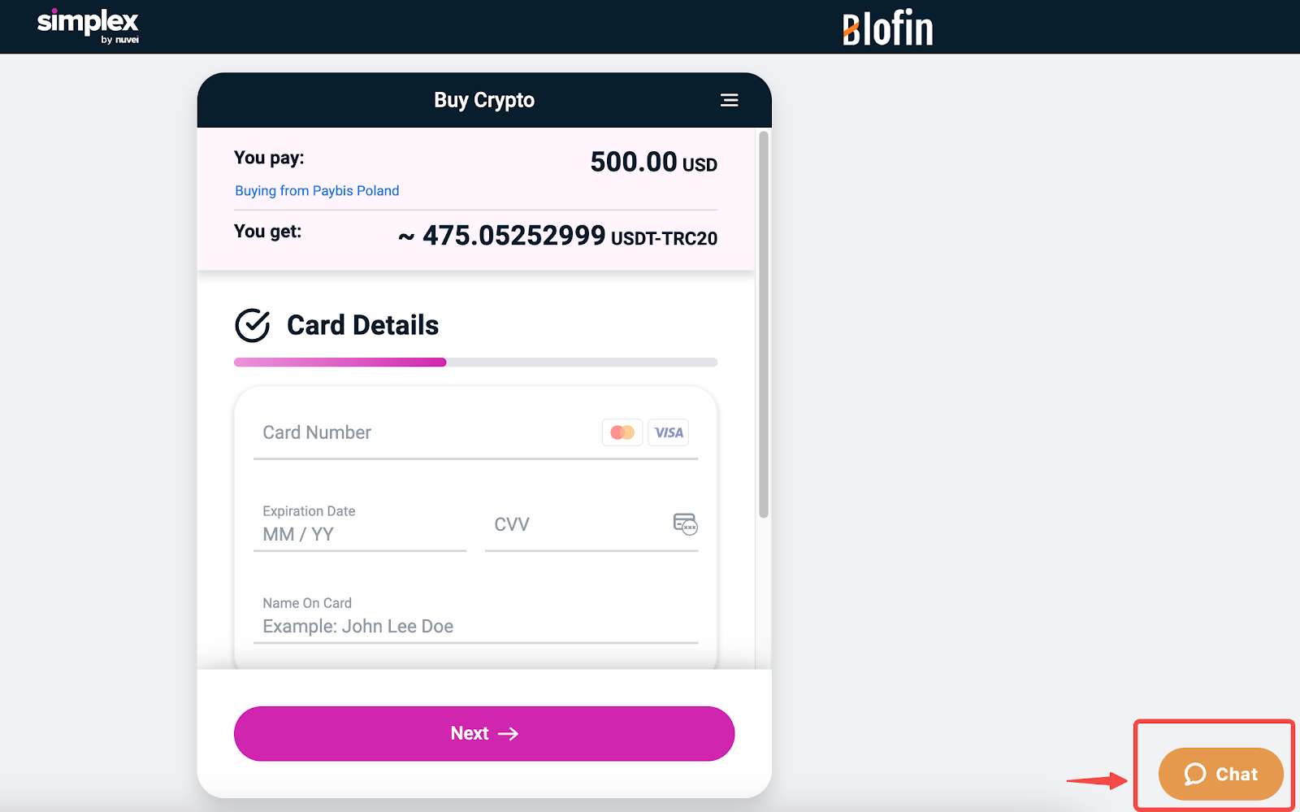
Task: Click the Buy Crypto header title
Action: click(484, 100)
